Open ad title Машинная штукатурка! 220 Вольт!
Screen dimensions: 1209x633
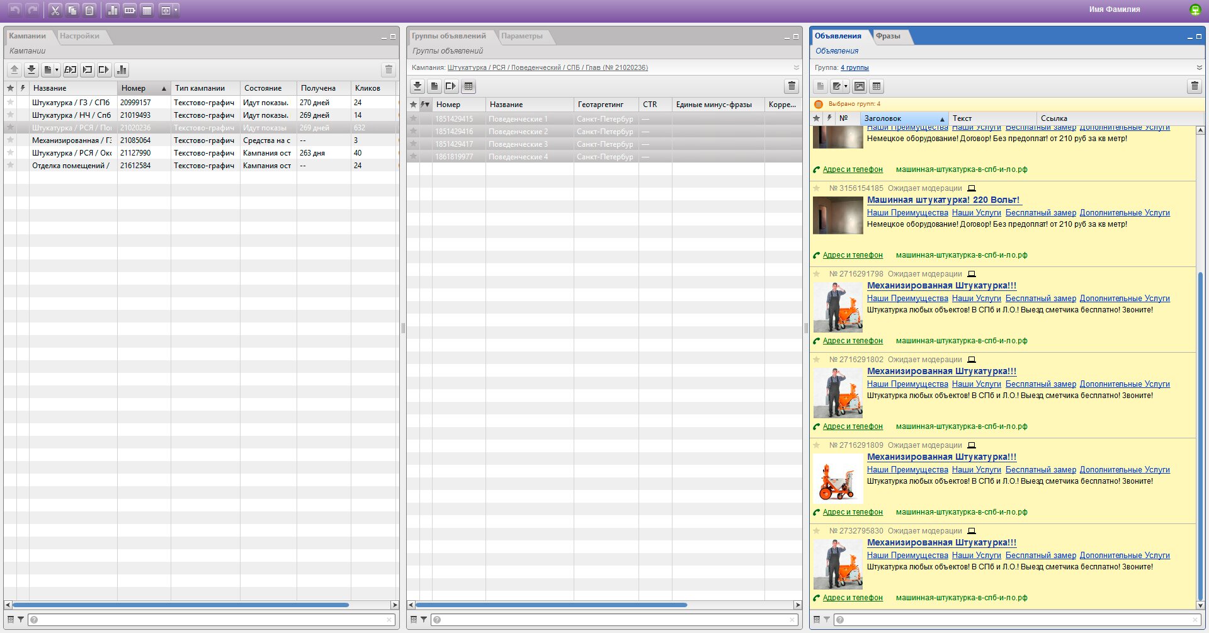[x=943, y=200]
